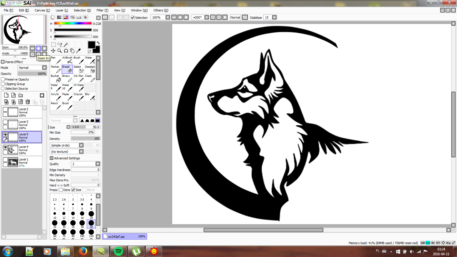The height and width of the screenshot is (257, 457).
Task: Click the black foreground color swatch
Action: pyautogui.click(x=91, y=45)
